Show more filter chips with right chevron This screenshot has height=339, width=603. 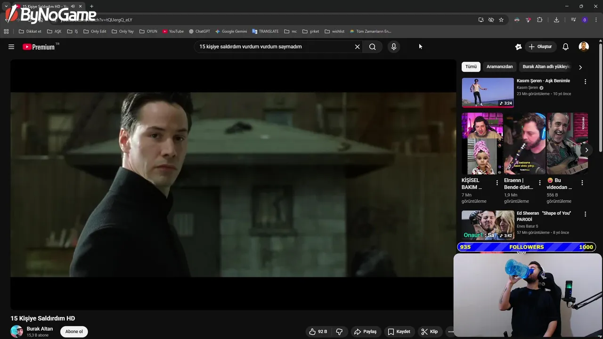coord(580,67)
